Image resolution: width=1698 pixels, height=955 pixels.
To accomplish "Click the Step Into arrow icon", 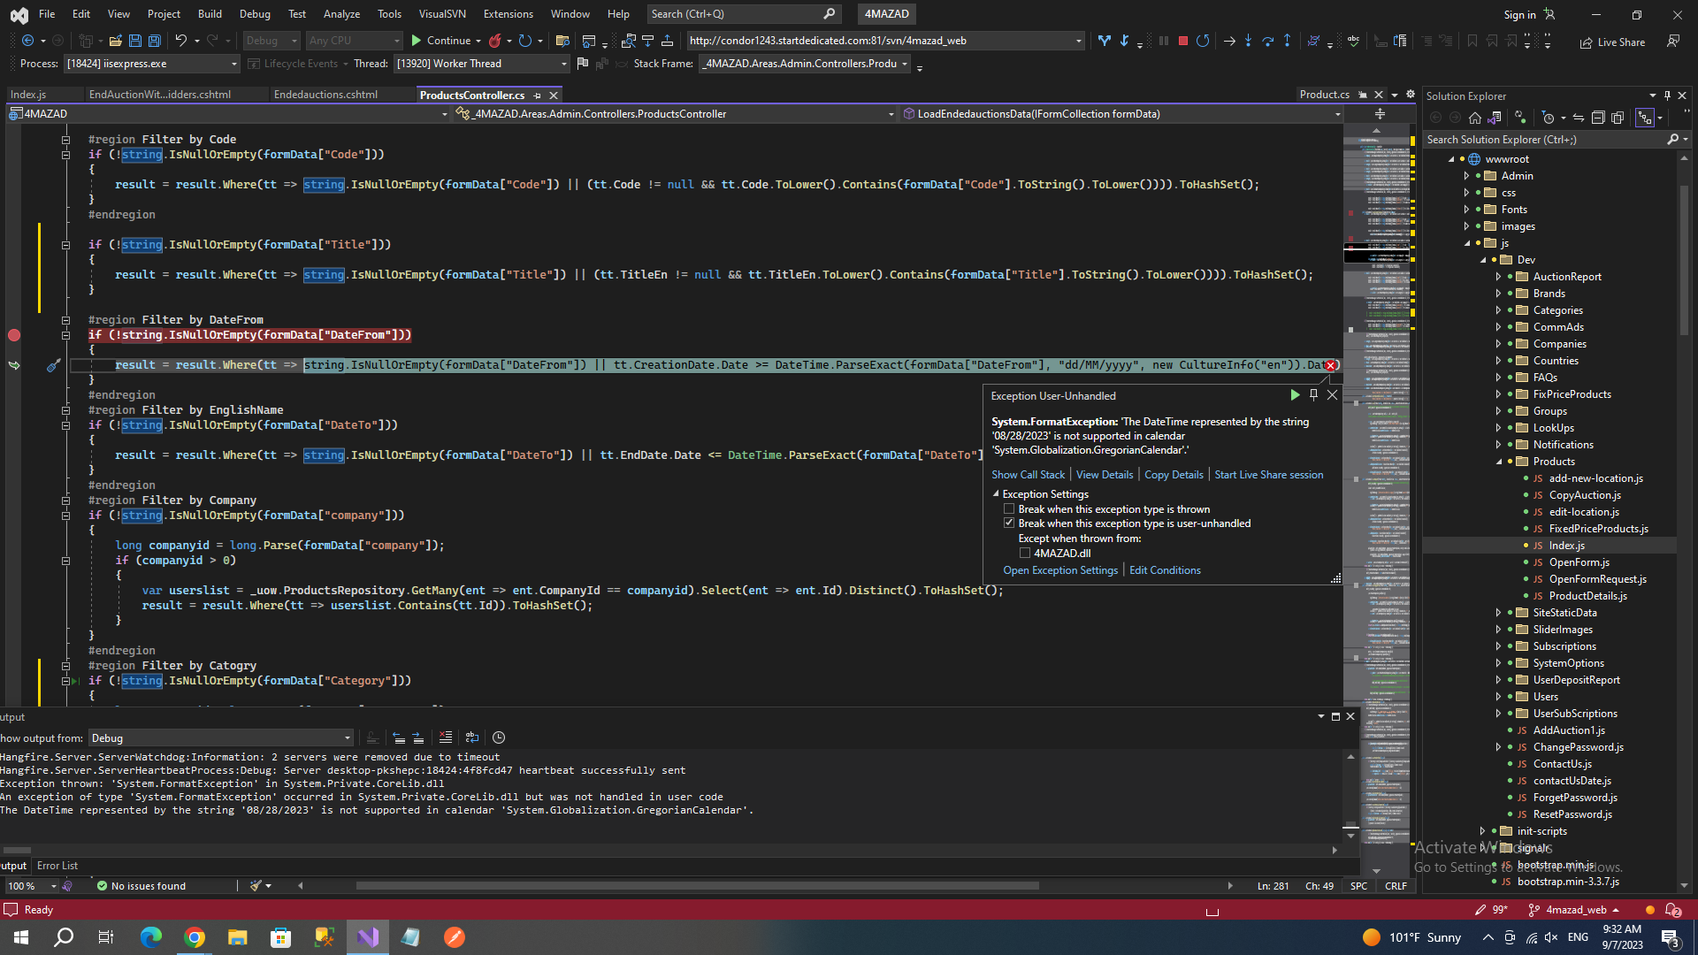I will tap(1248, 41).
